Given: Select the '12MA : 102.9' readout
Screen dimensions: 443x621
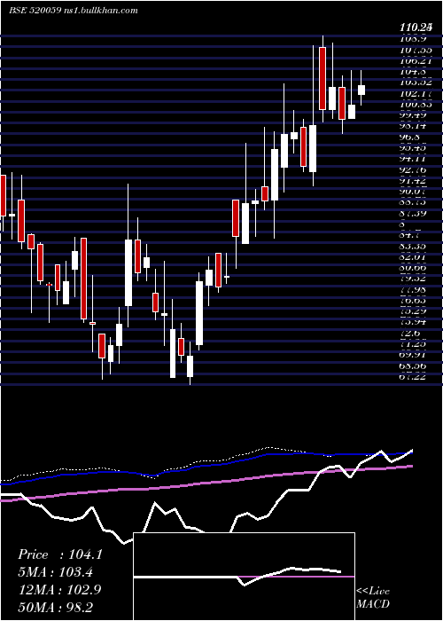Looking at the screenshot, I should click(59, 590).
